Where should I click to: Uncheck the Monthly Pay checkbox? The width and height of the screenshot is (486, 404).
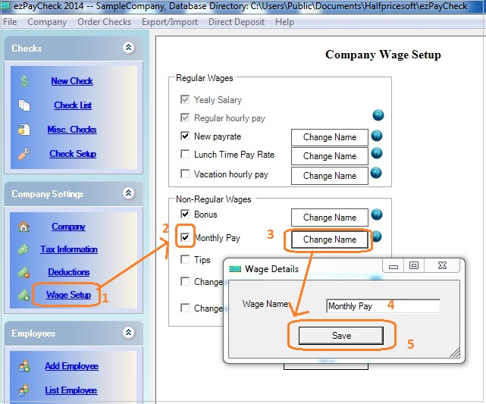(185, 237)
